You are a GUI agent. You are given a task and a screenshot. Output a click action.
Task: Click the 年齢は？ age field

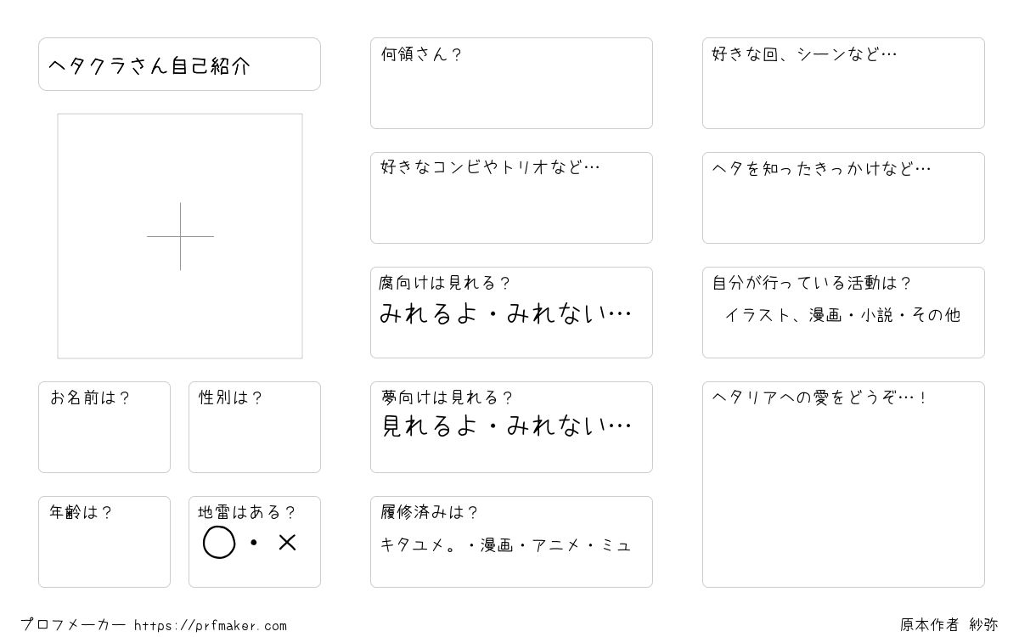[x=104, y=542]
